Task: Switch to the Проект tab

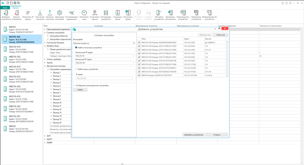Action: [16, 8]
